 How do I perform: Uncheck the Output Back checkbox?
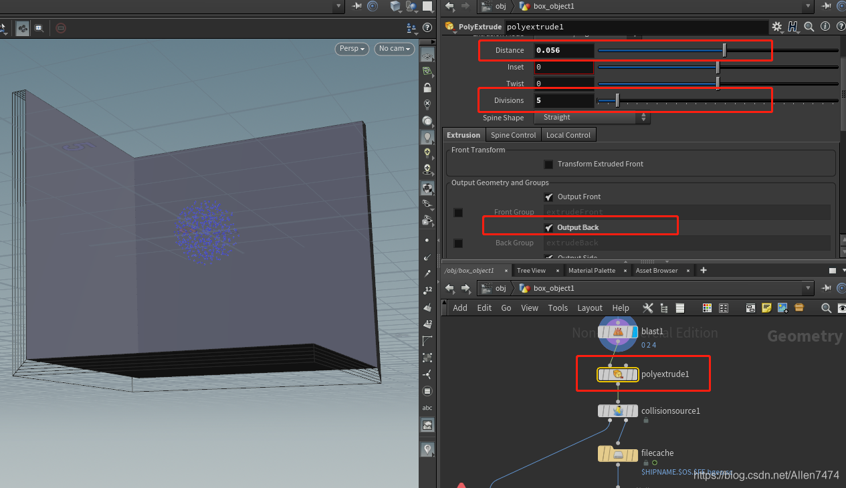click(548, 227)
